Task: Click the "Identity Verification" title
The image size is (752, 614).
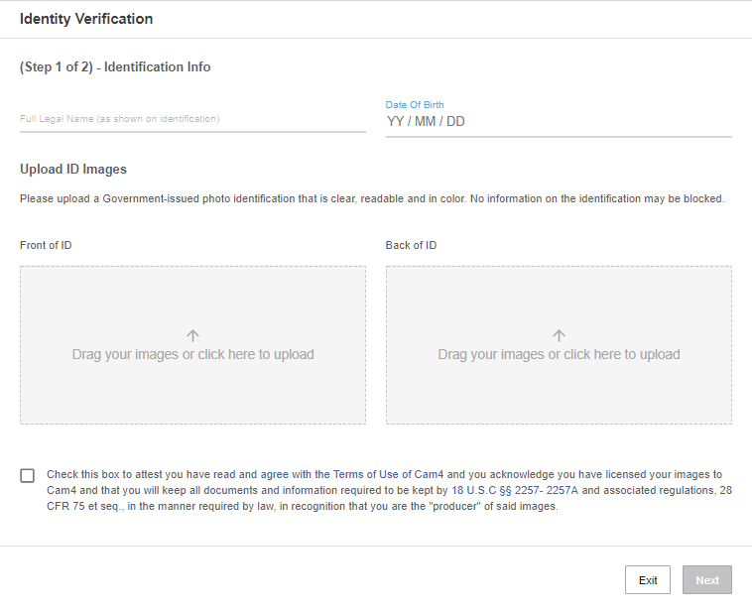Action: click(86, 19)
